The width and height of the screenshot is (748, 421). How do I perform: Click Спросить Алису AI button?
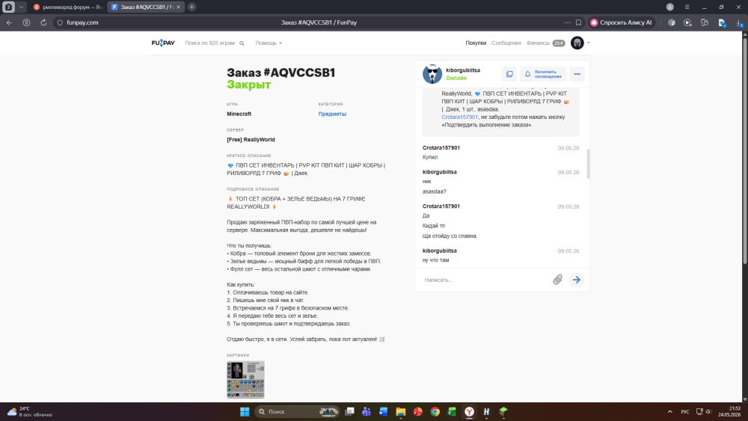[x=621, y=22]
